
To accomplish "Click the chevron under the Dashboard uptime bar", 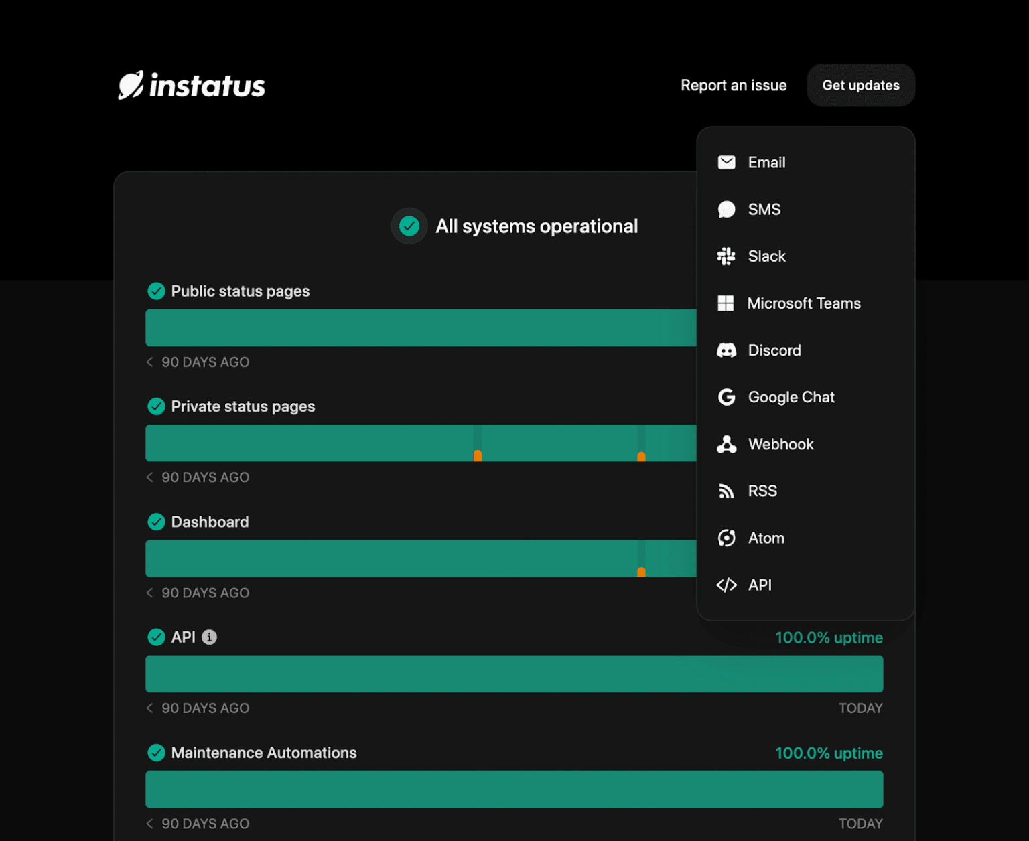I will 150,593.
